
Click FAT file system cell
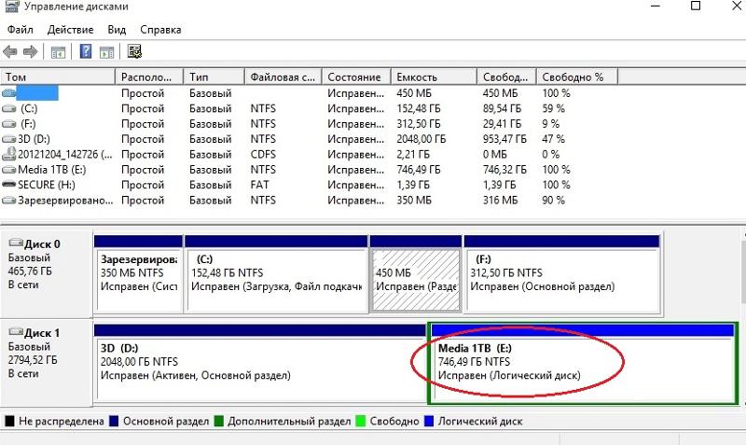(x=260, y=185)
